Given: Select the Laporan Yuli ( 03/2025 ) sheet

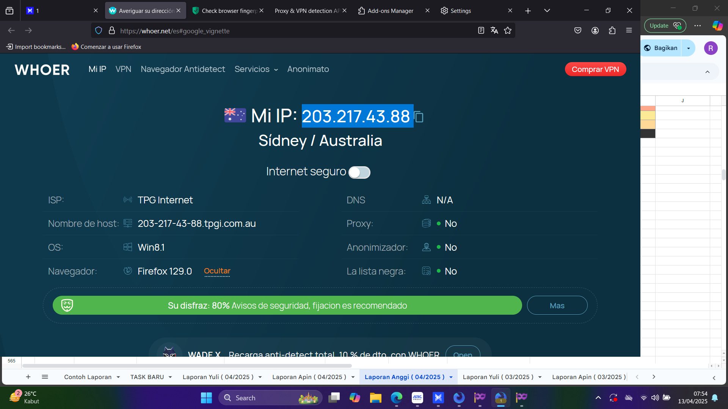Looking at the screenshot, I should coord(498,377).
